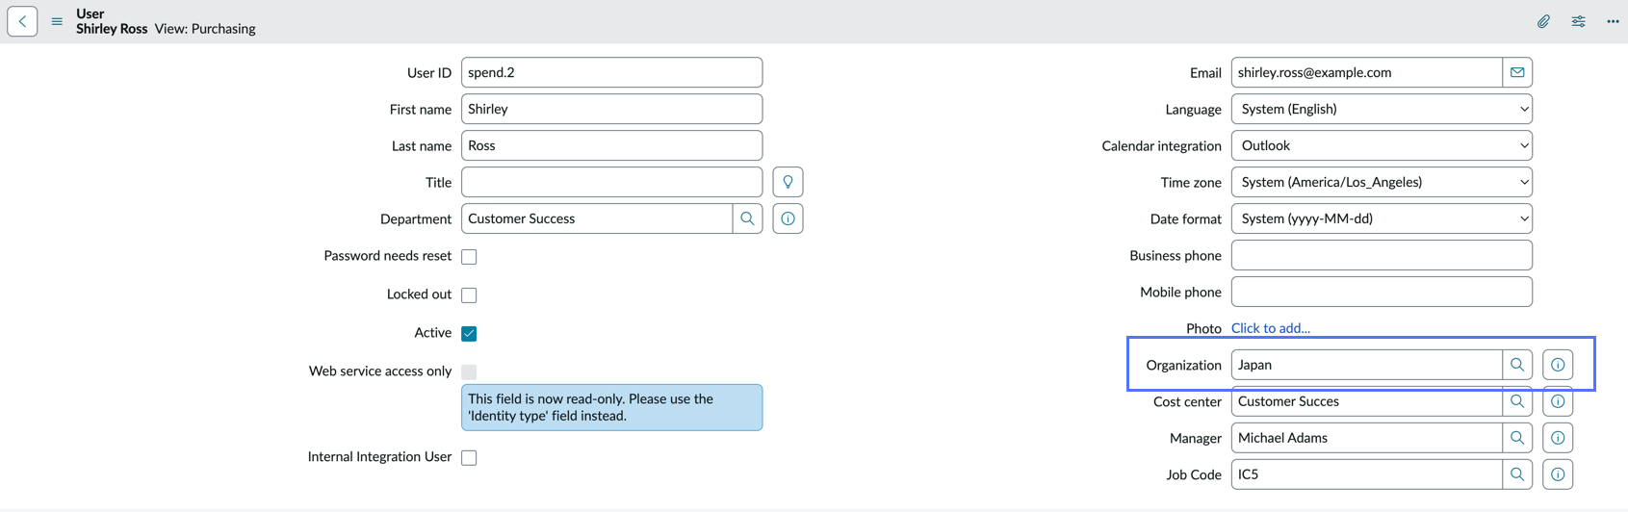Image resolution: width=1628 pixels, height=512 pixels.
Task: Toggle the Locked out checkbox
Action: click(x=469, y=295)
